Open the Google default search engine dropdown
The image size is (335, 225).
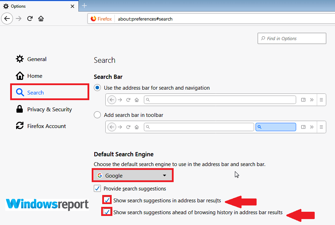132,175
